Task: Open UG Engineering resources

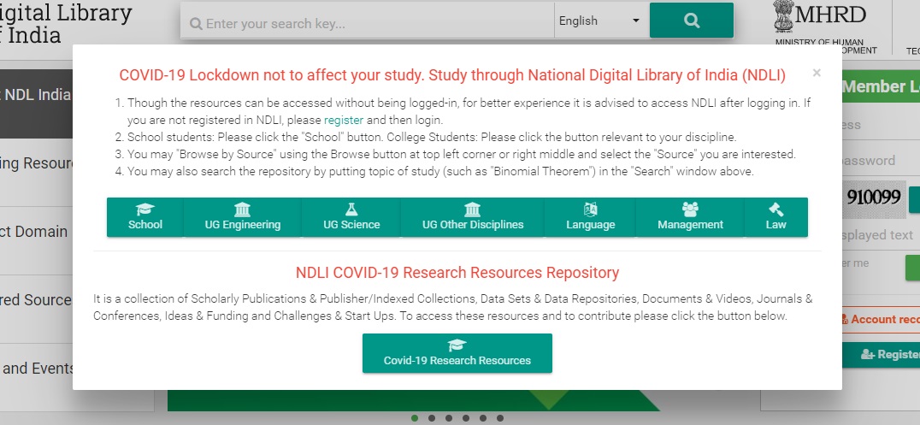Action: point(242,217)
